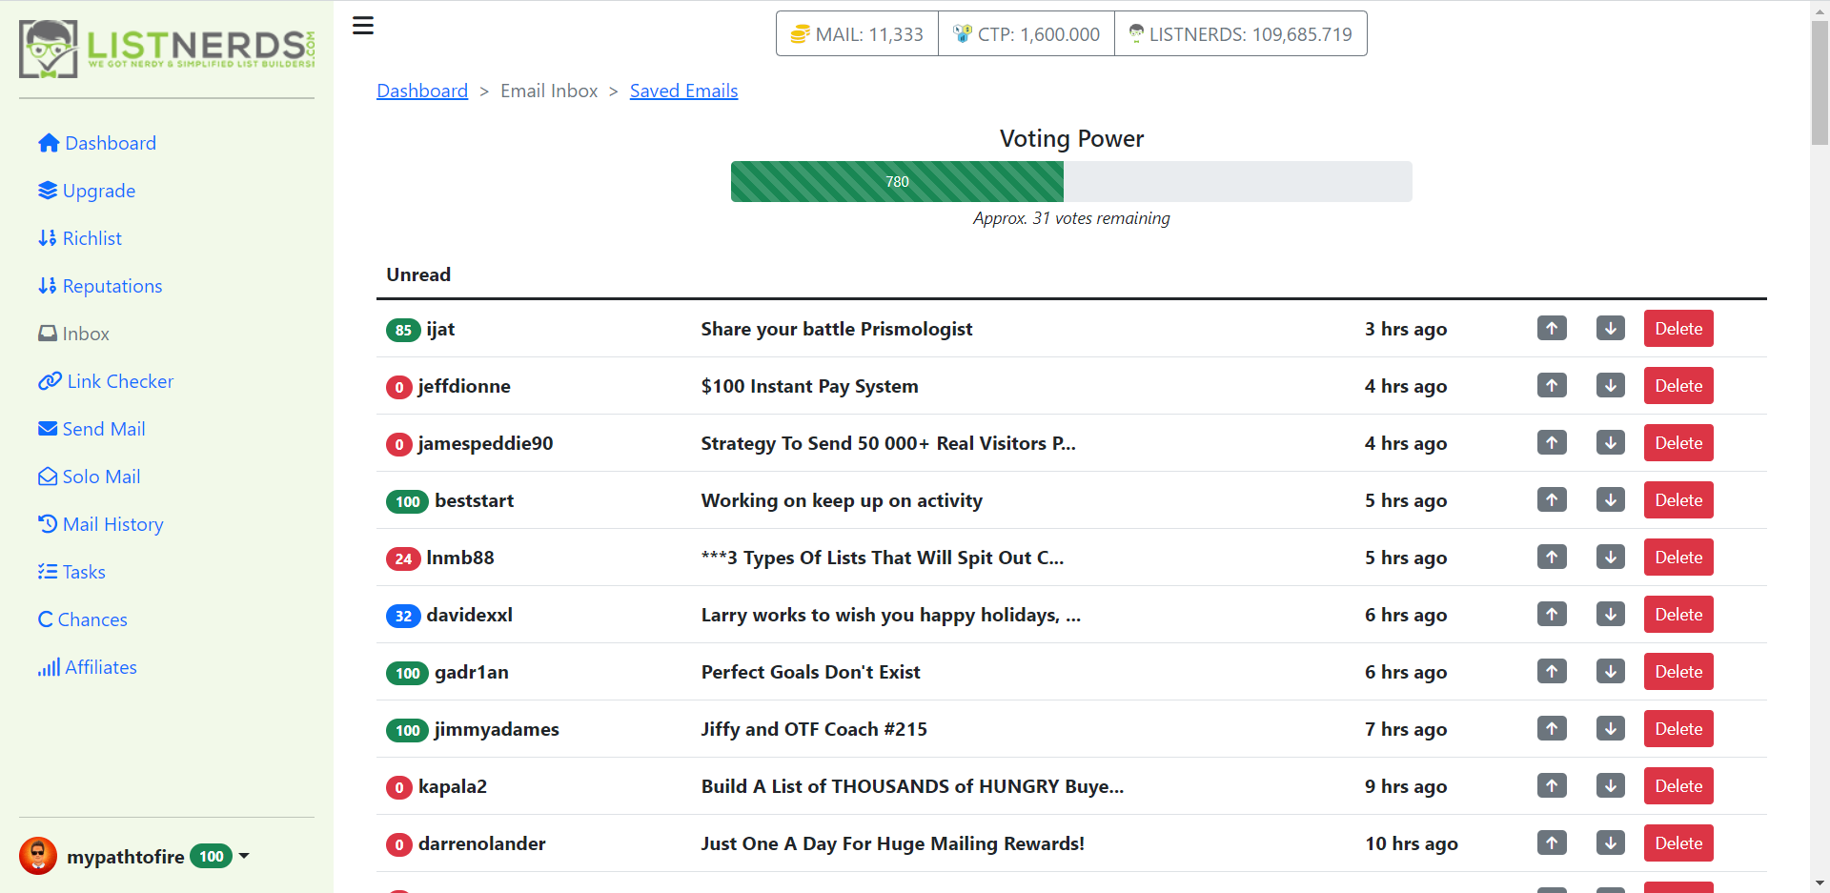Upvote the darrenolander email
Viewport: 1830px width, 893px height.
click(x=1552, y=843)
